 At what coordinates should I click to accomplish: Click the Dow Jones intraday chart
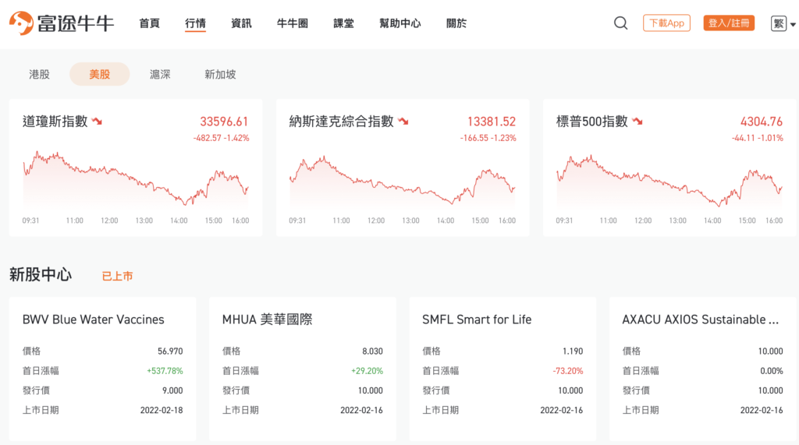tap(136, 180)
